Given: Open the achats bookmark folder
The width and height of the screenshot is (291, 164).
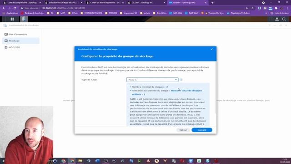Looking at the screenshot, I should tap(145, 13).
